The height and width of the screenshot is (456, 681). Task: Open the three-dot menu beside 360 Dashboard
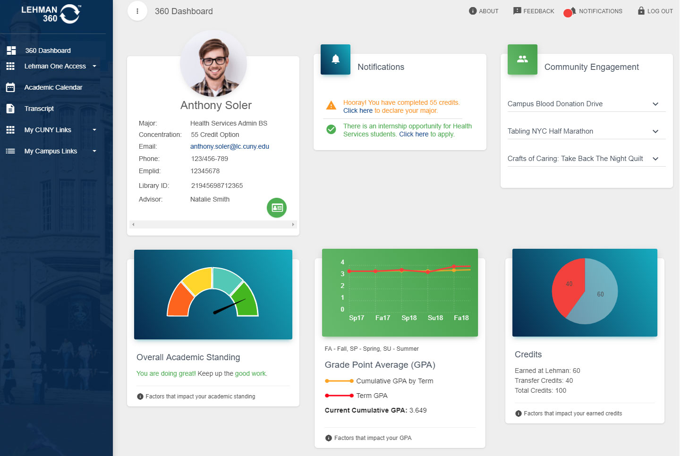point(137,11)
